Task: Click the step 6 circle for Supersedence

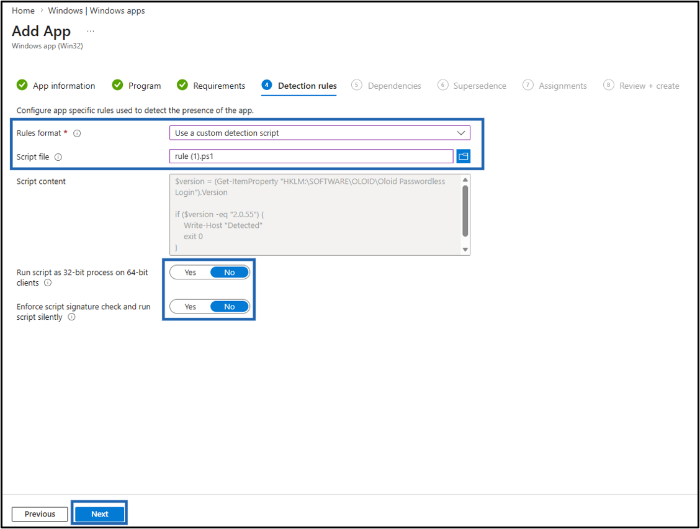Action: pos(442,85)
